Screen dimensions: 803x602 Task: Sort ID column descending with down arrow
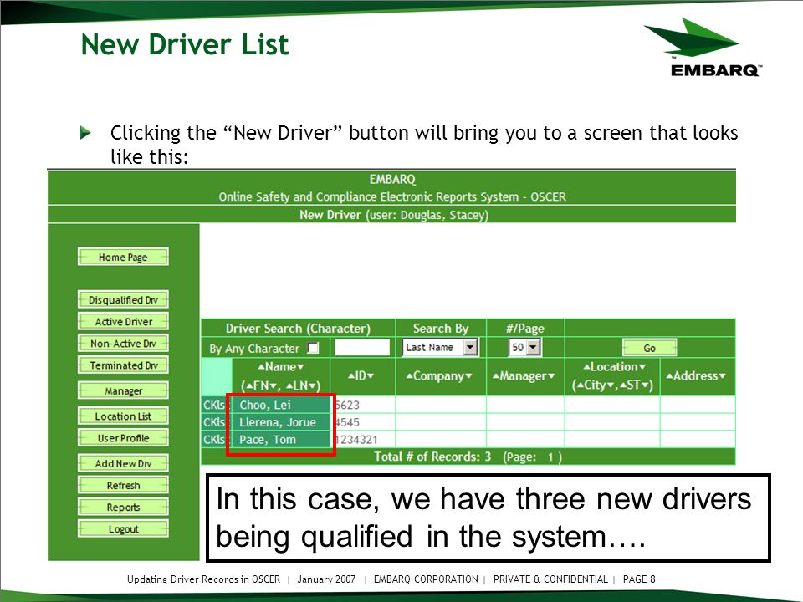pyautogui.click(x=371, y=375)
